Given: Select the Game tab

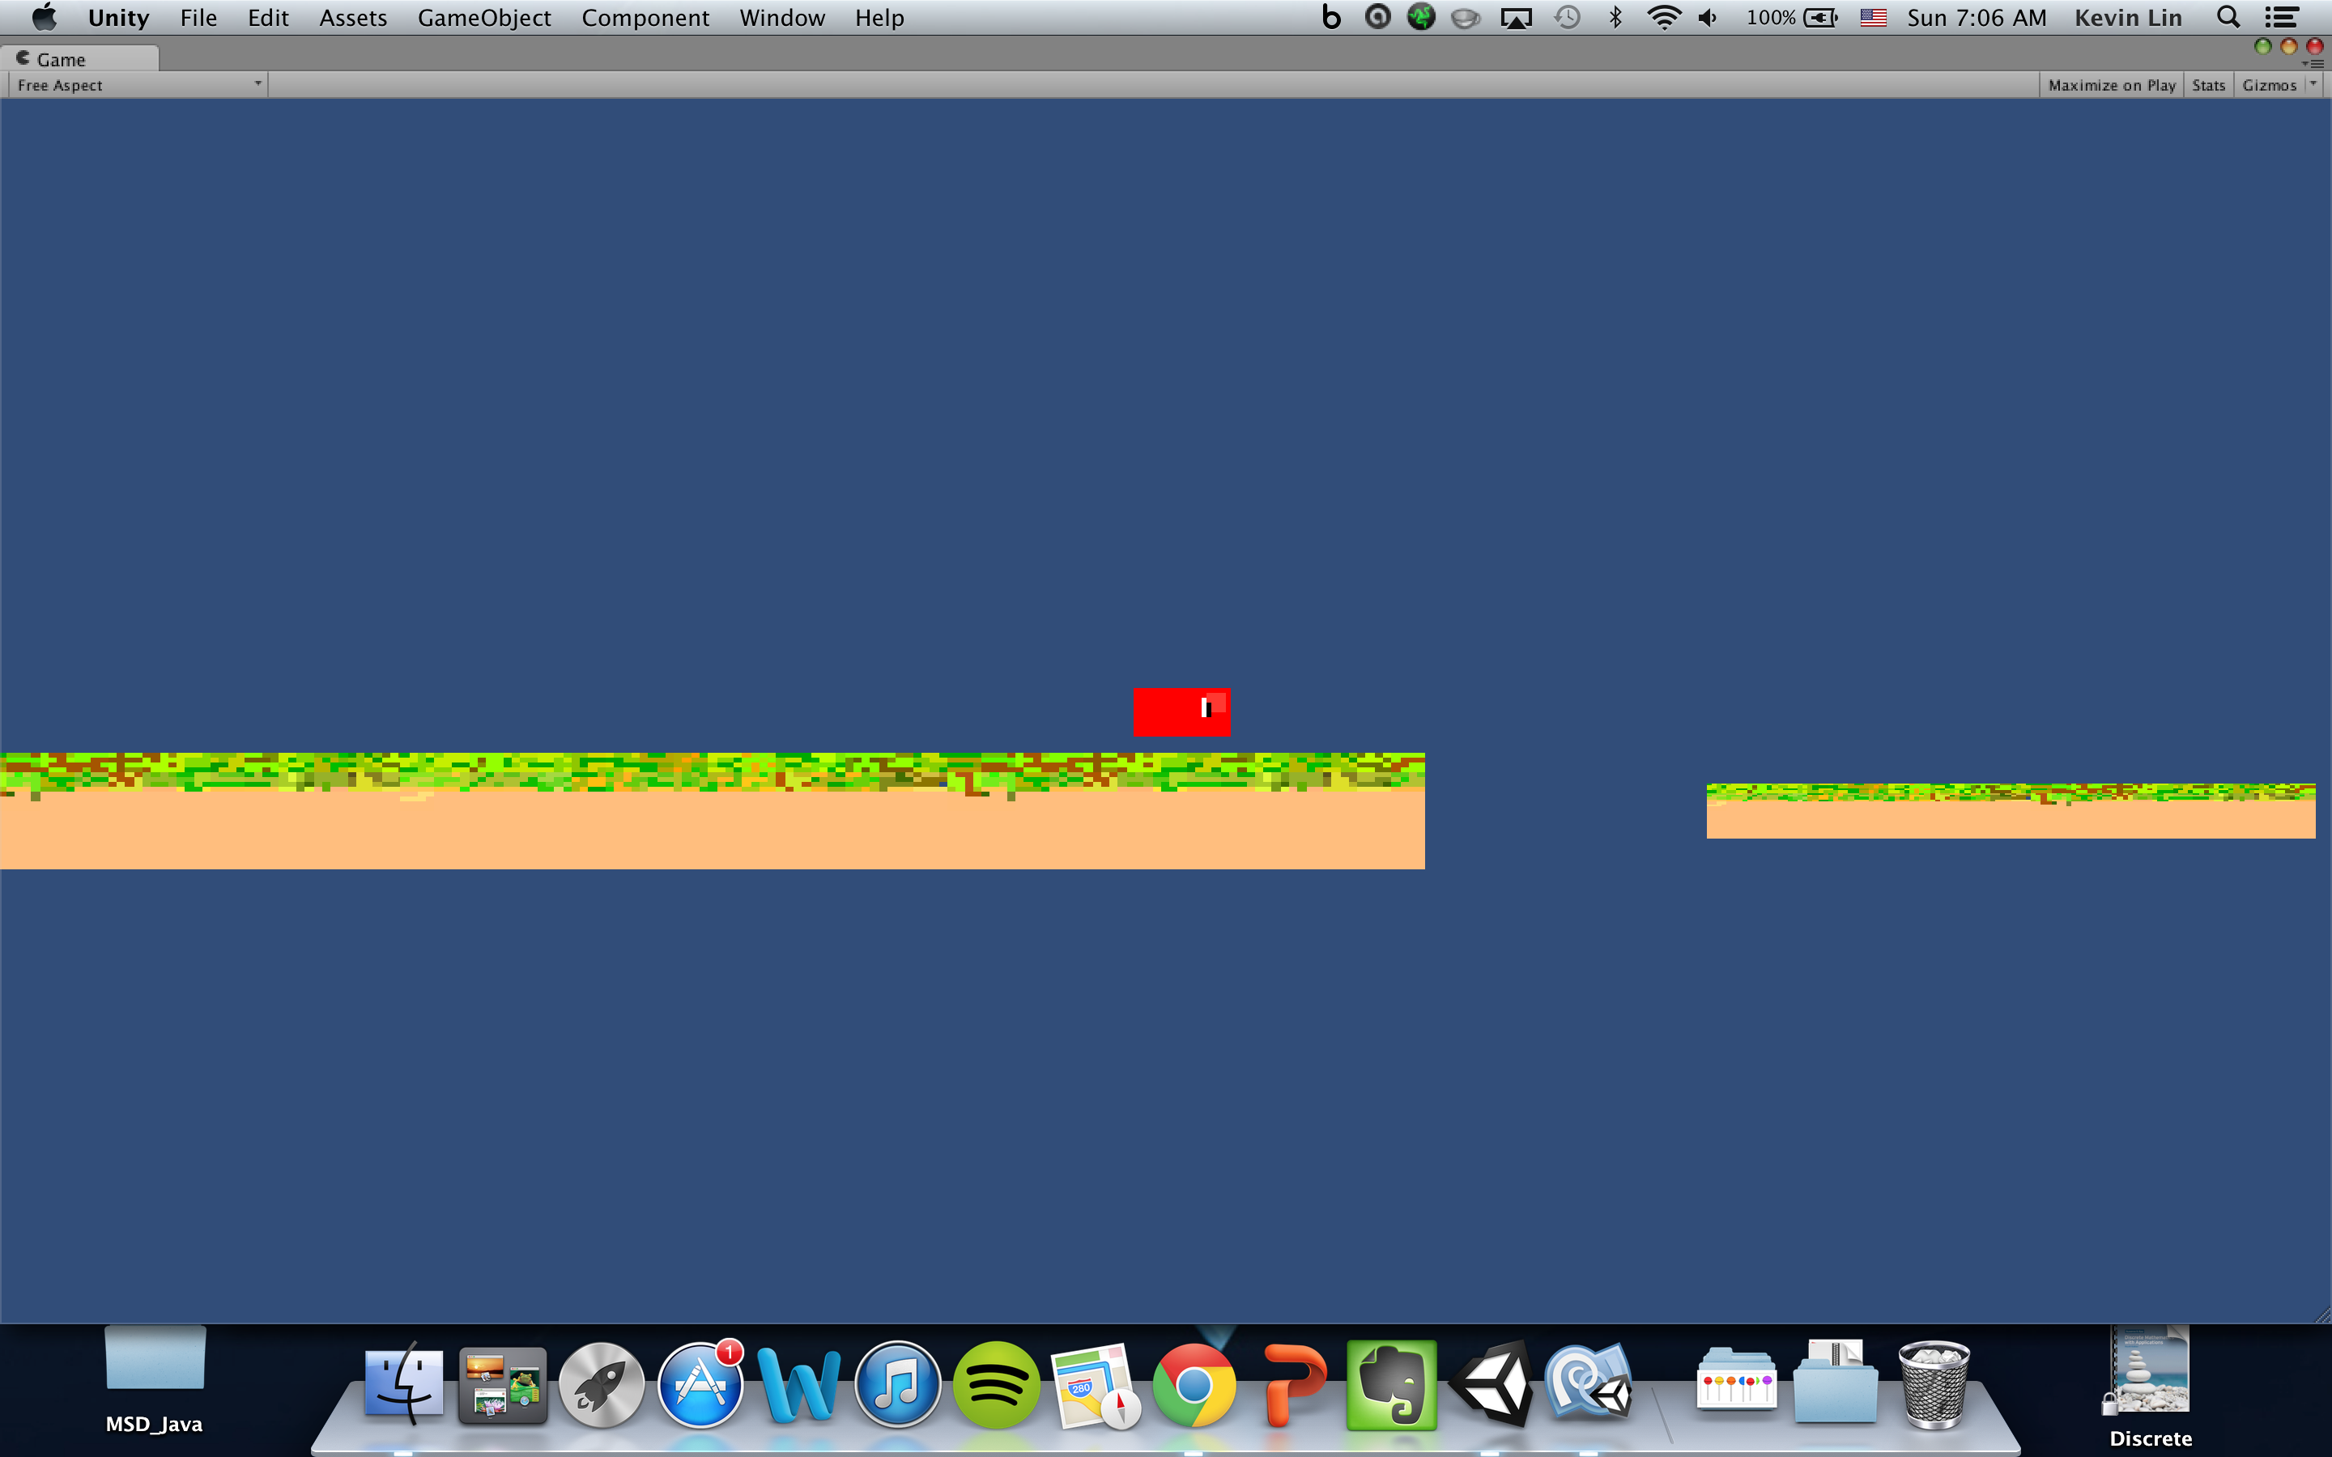Looking at the screenshot, I should pyautogui.click(x=60, y=60).
